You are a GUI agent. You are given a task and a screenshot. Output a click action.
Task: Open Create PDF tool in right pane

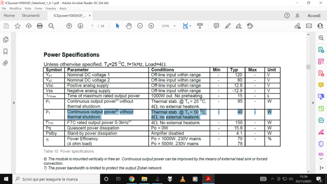321,74
